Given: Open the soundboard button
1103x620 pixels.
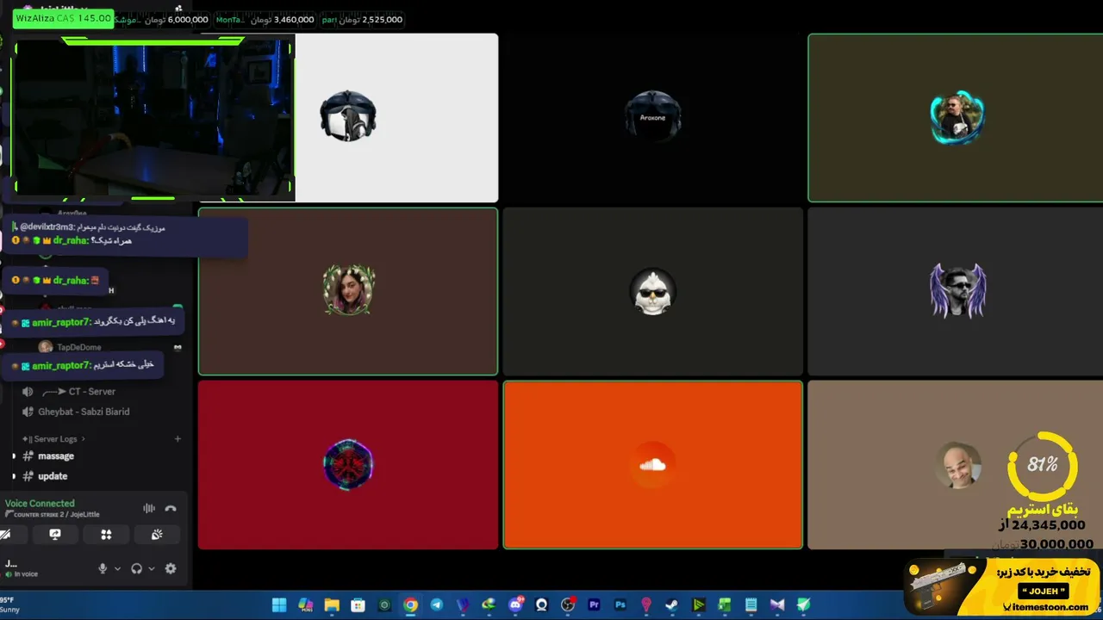Looking at the screenshot, I should [157, 535].
